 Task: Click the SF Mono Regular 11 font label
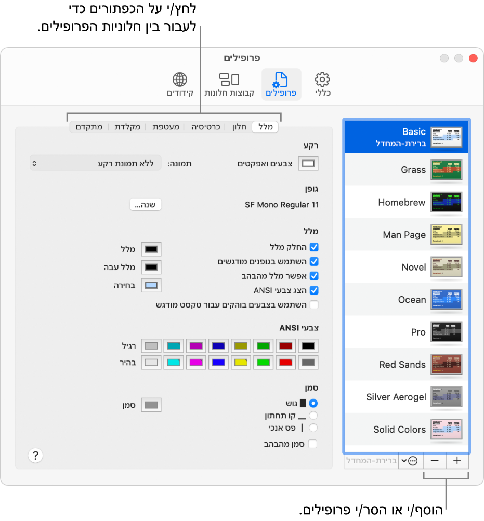pos(282,205)
